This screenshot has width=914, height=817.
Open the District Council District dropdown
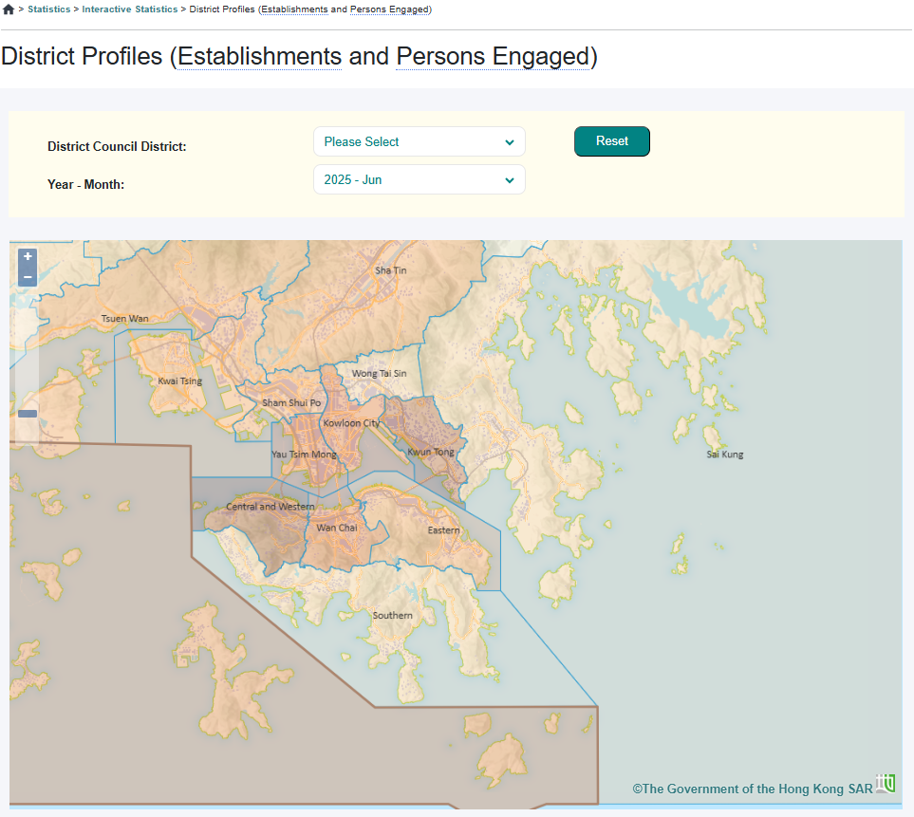(419, 141)
